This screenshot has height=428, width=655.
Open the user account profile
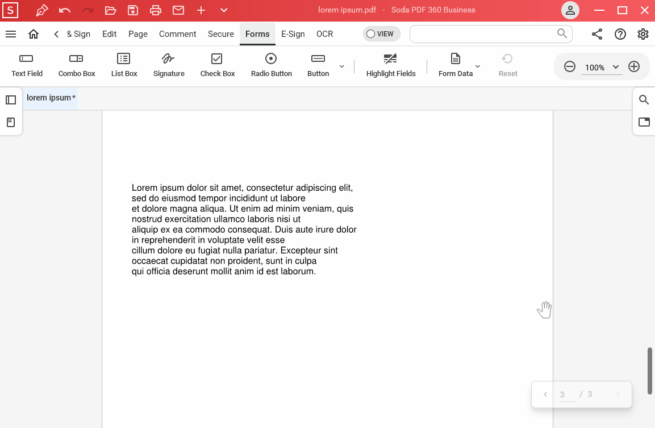570,10
